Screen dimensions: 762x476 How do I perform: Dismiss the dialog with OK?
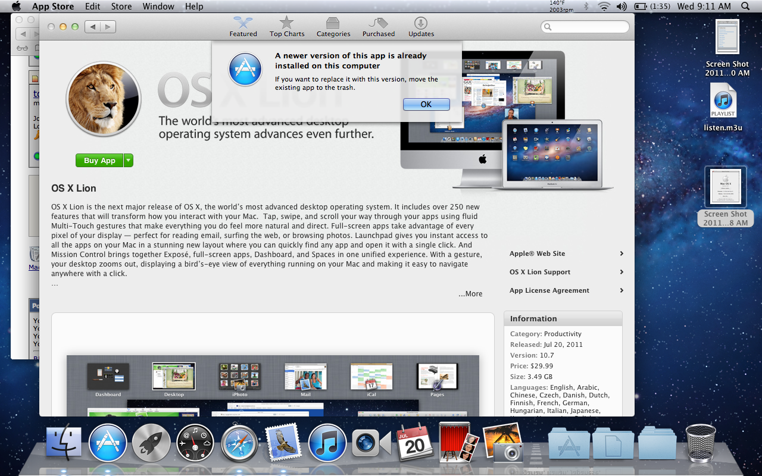pos(426,104)
